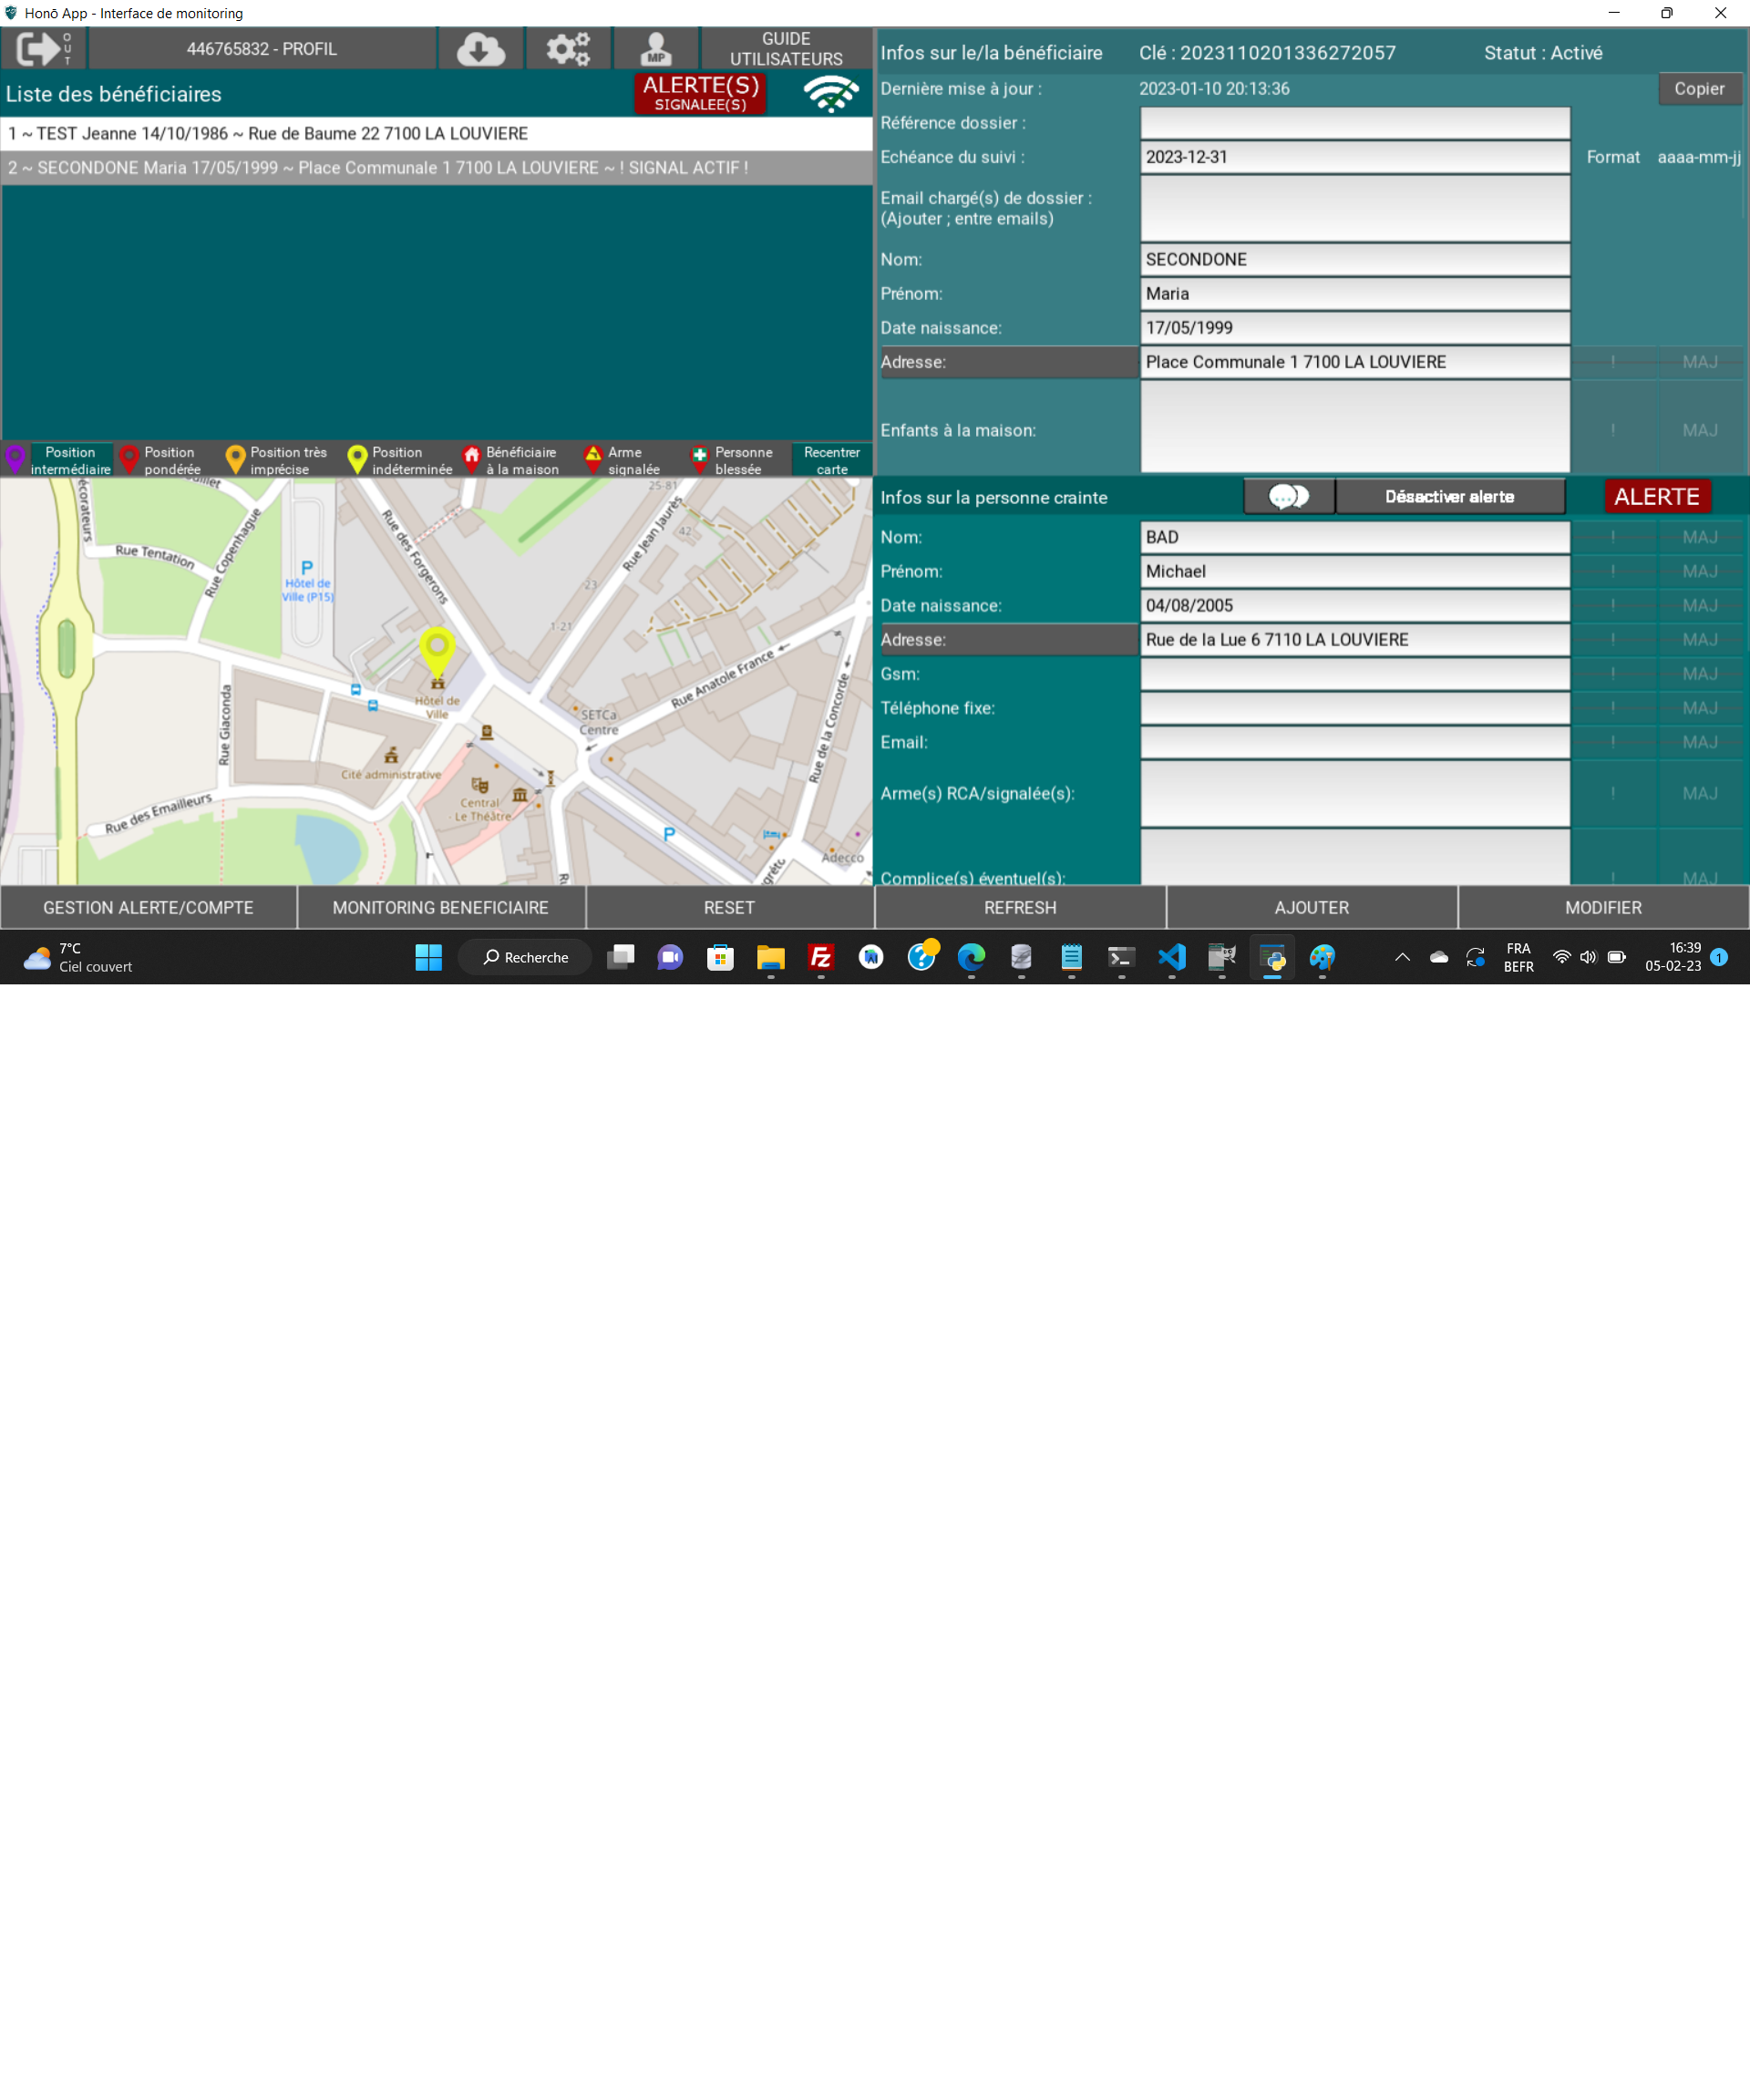Click the ALERTE(S) SIGNALEE(S) indicator
The image size is (1750, 2100).
pos(700,93)
